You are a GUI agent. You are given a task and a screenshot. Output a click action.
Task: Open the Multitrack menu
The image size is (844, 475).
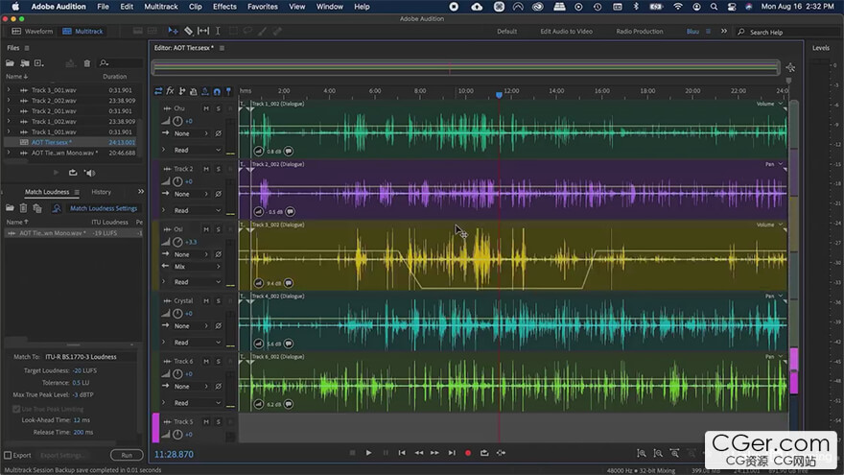click(x=161, y=7)
